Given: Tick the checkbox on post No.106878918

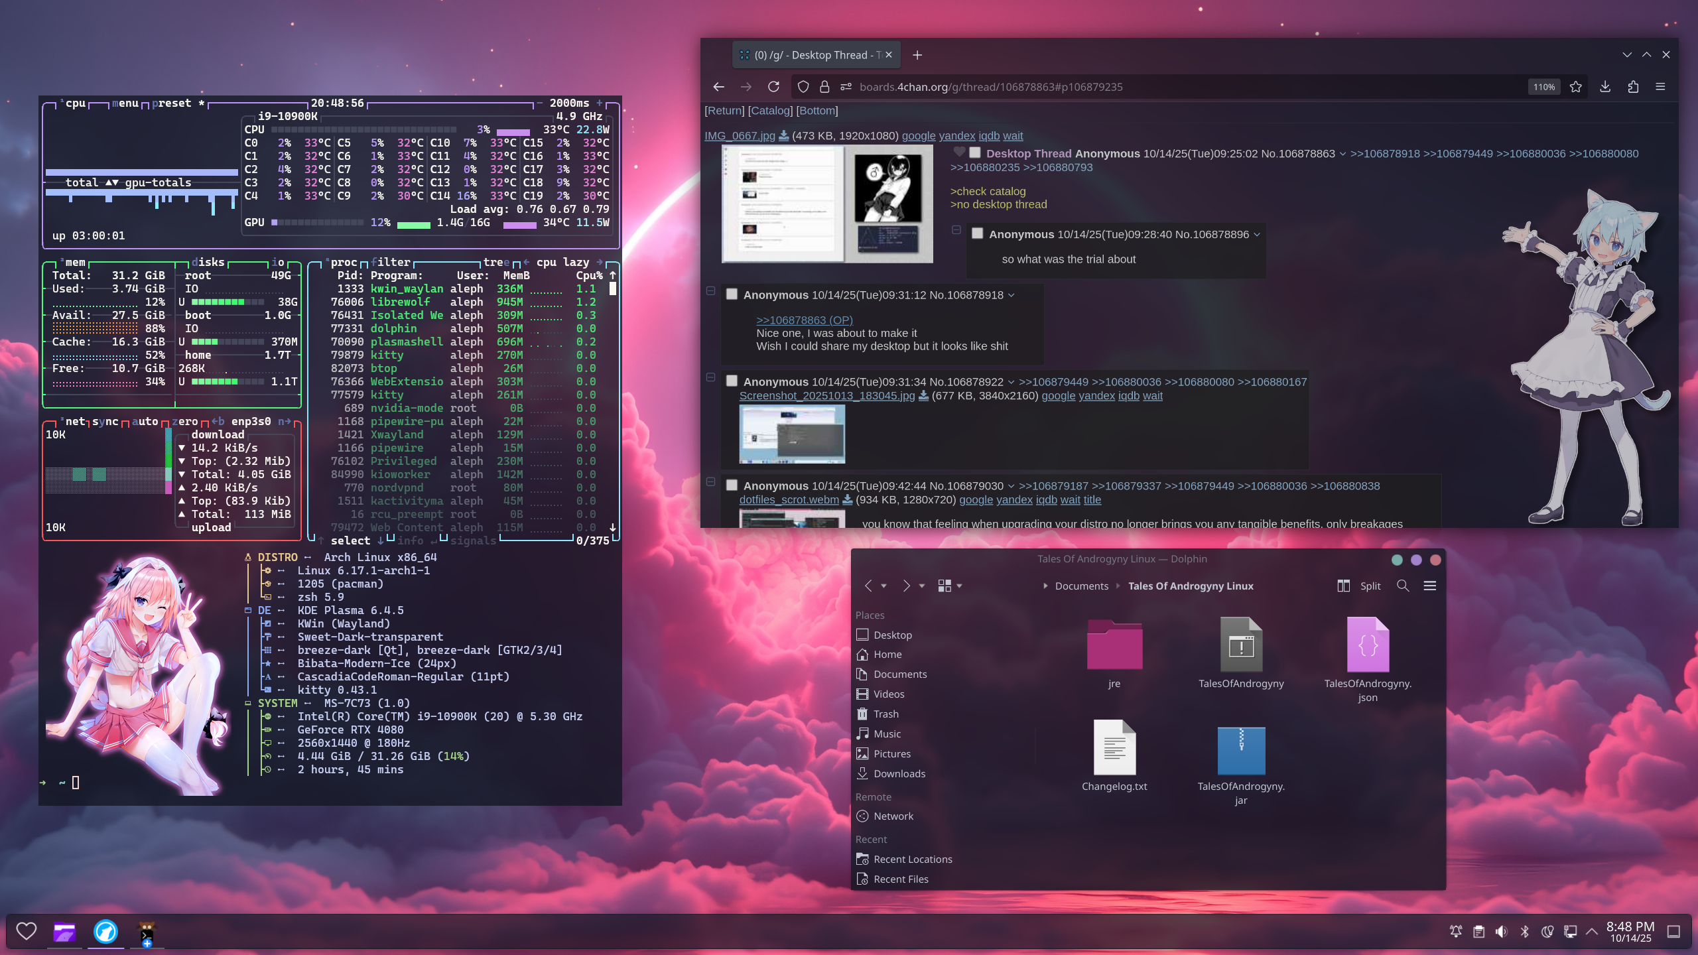Looking at the screenshot, I should [732, 294].
